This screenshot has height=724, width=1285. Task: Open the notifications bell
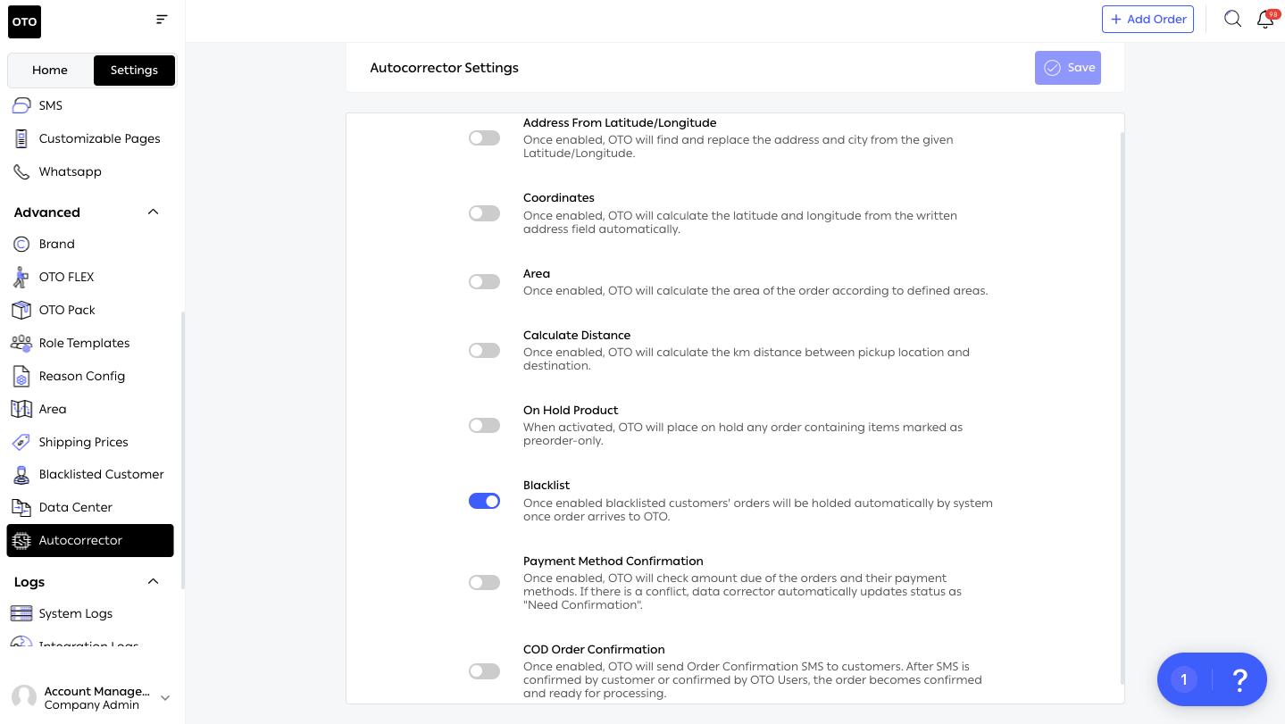[1265, 20]
